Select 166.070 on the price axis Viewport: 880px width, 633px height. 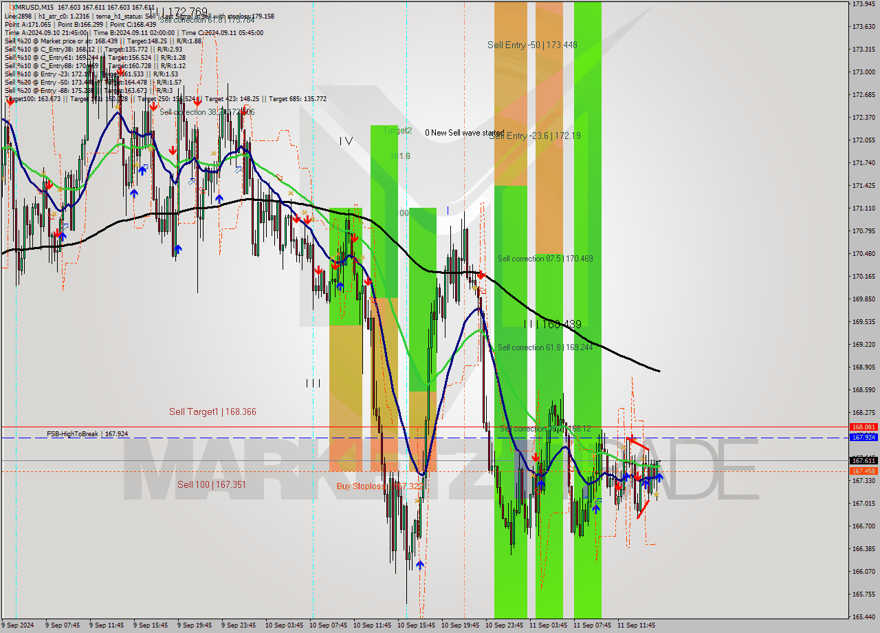(x=863, y=572)
